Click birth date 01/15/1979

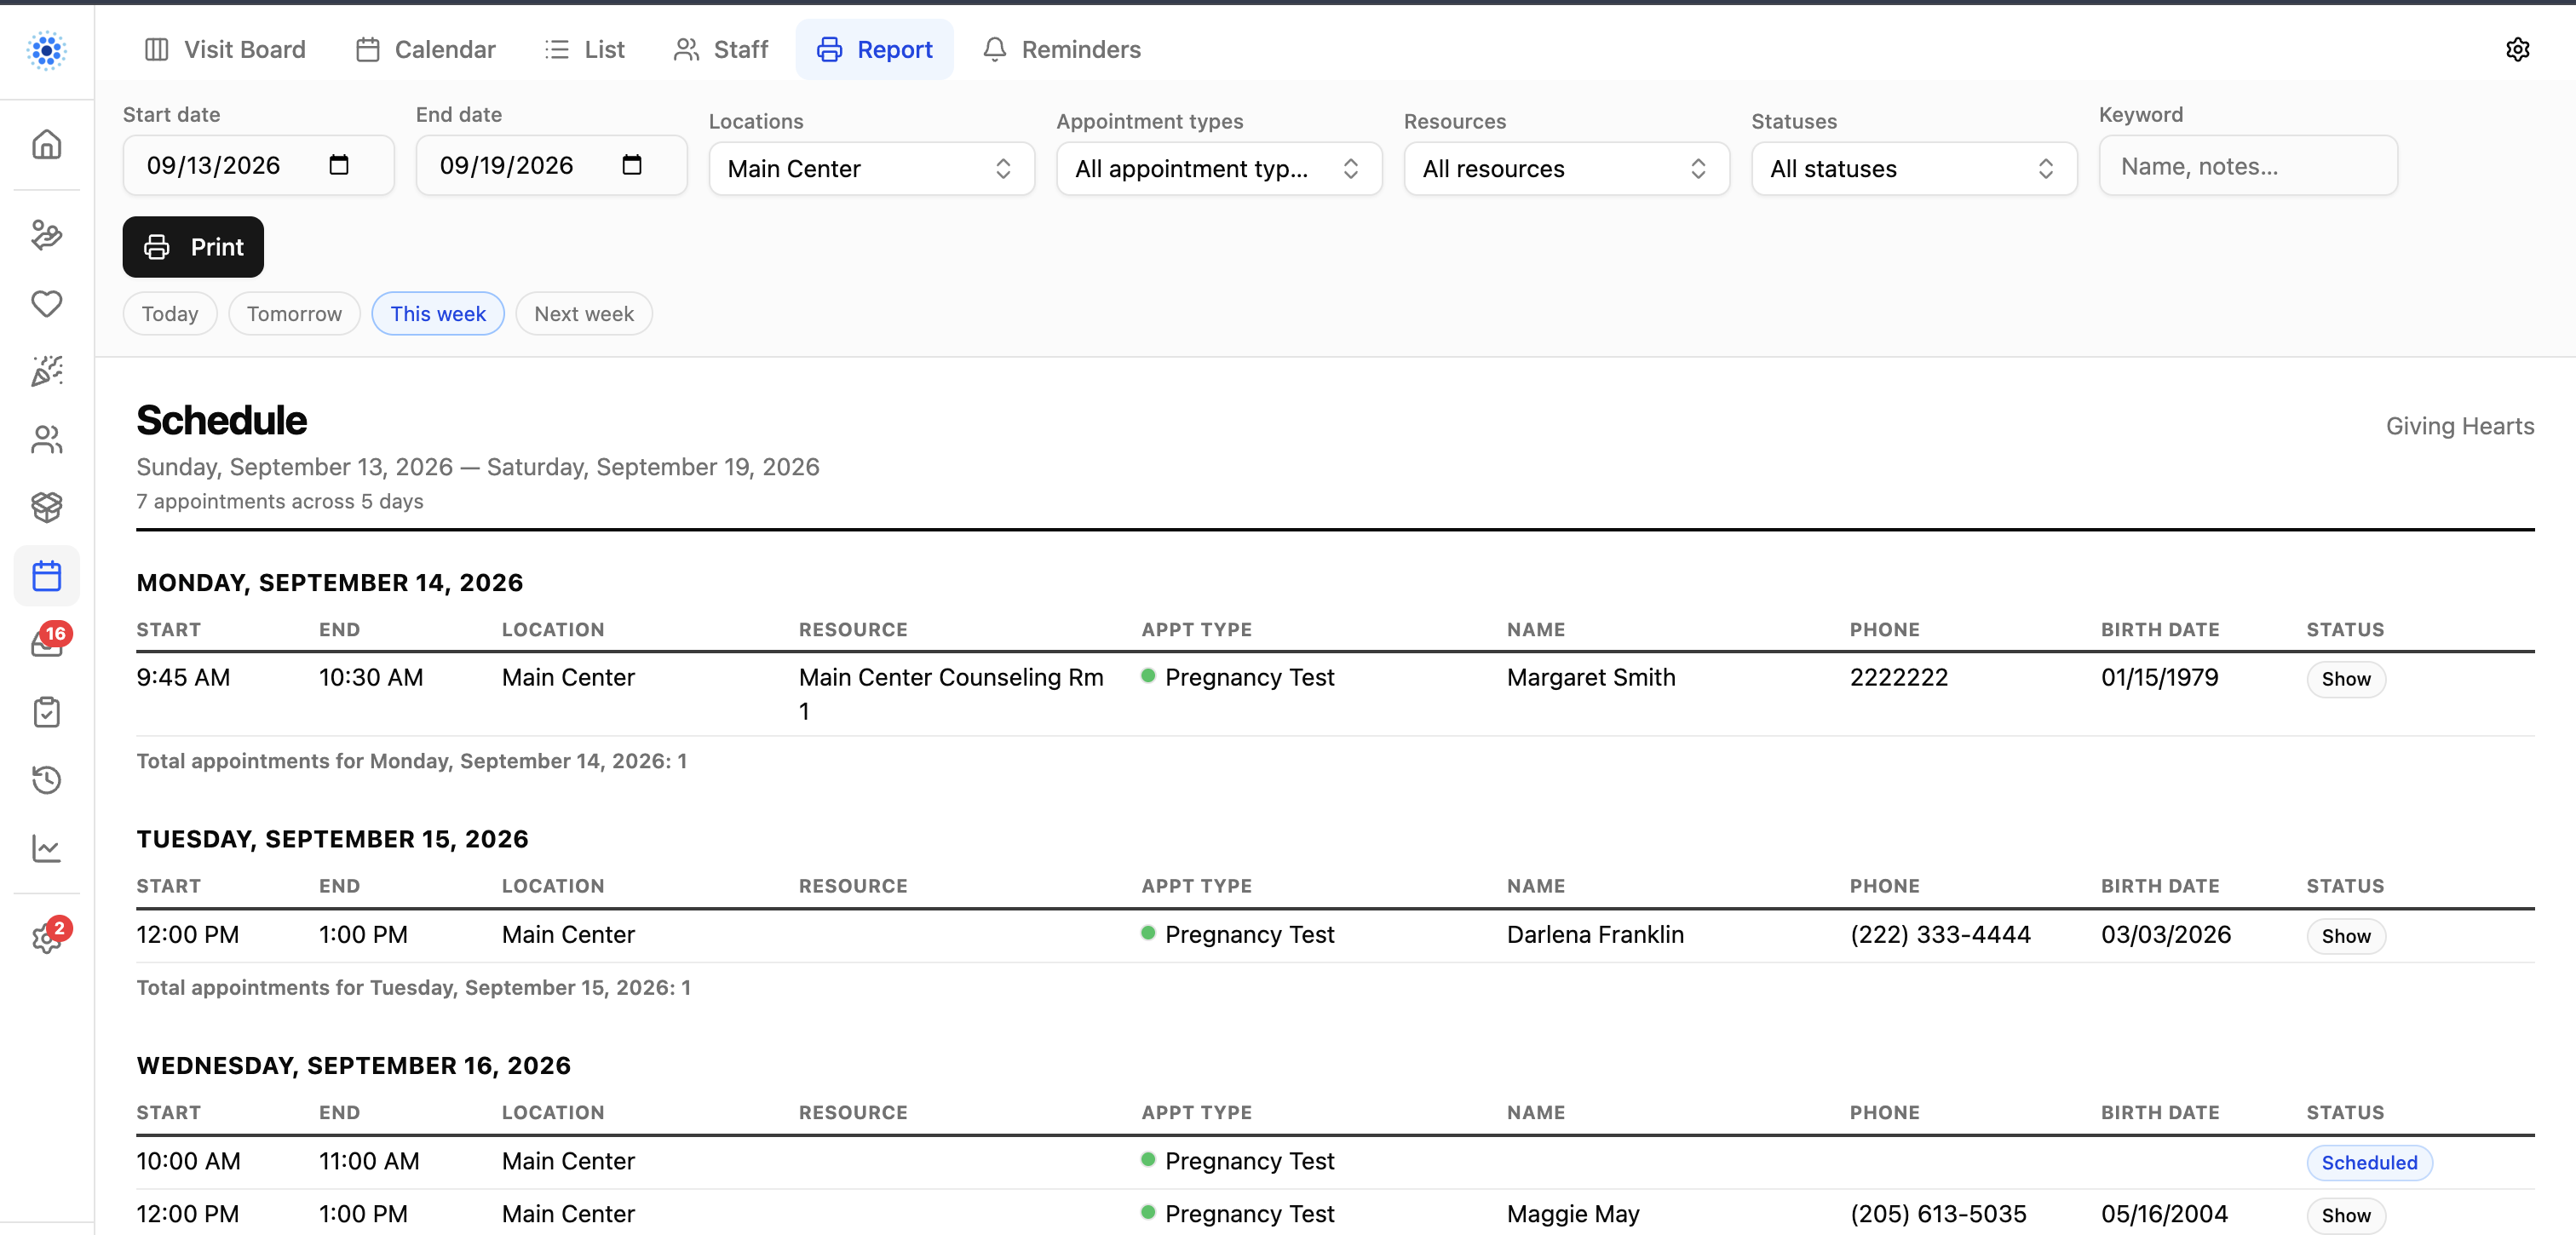point(2159,677)
